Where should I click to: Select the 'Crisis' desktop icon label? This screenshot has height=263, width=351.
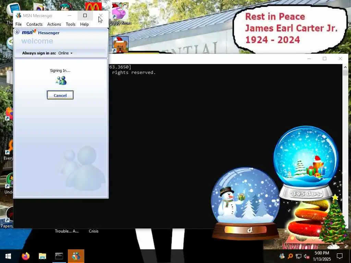pos(94,231)
